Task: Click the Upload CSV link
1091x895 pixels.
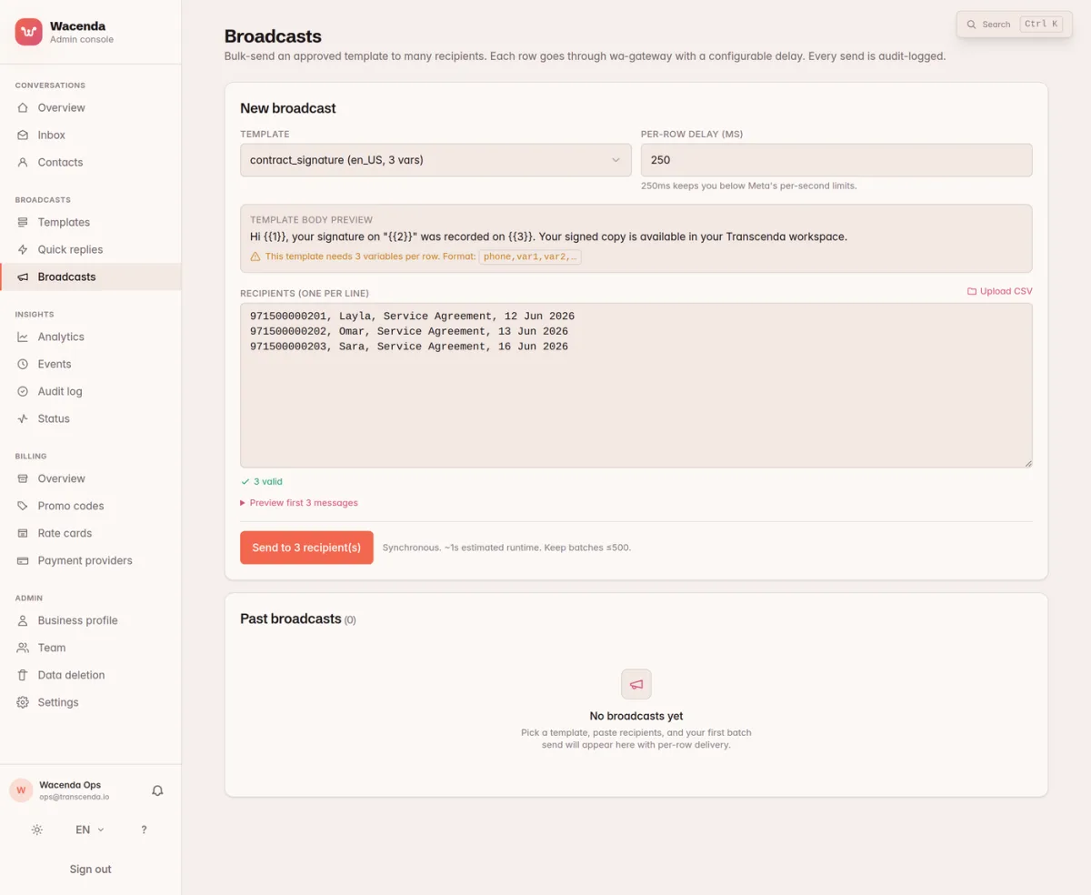Action: click(x=999, y=291)
